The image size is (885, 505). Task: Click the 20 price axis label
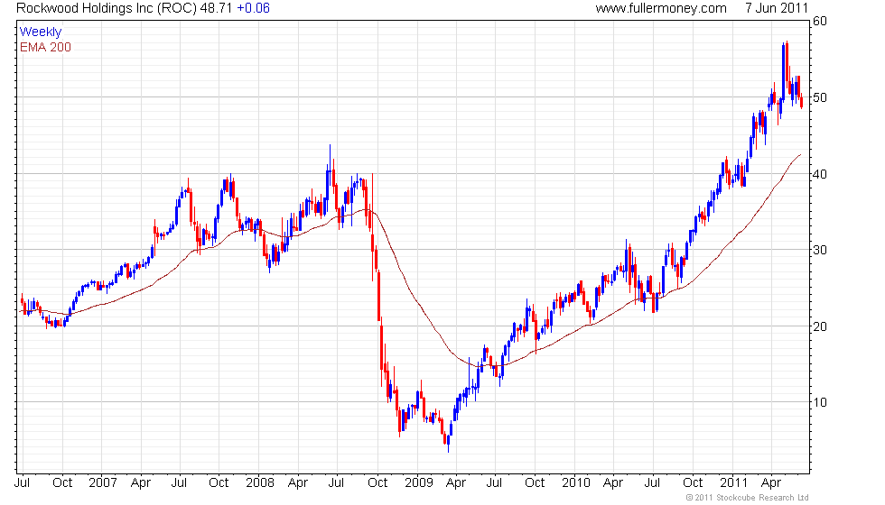tap(820, 326)
